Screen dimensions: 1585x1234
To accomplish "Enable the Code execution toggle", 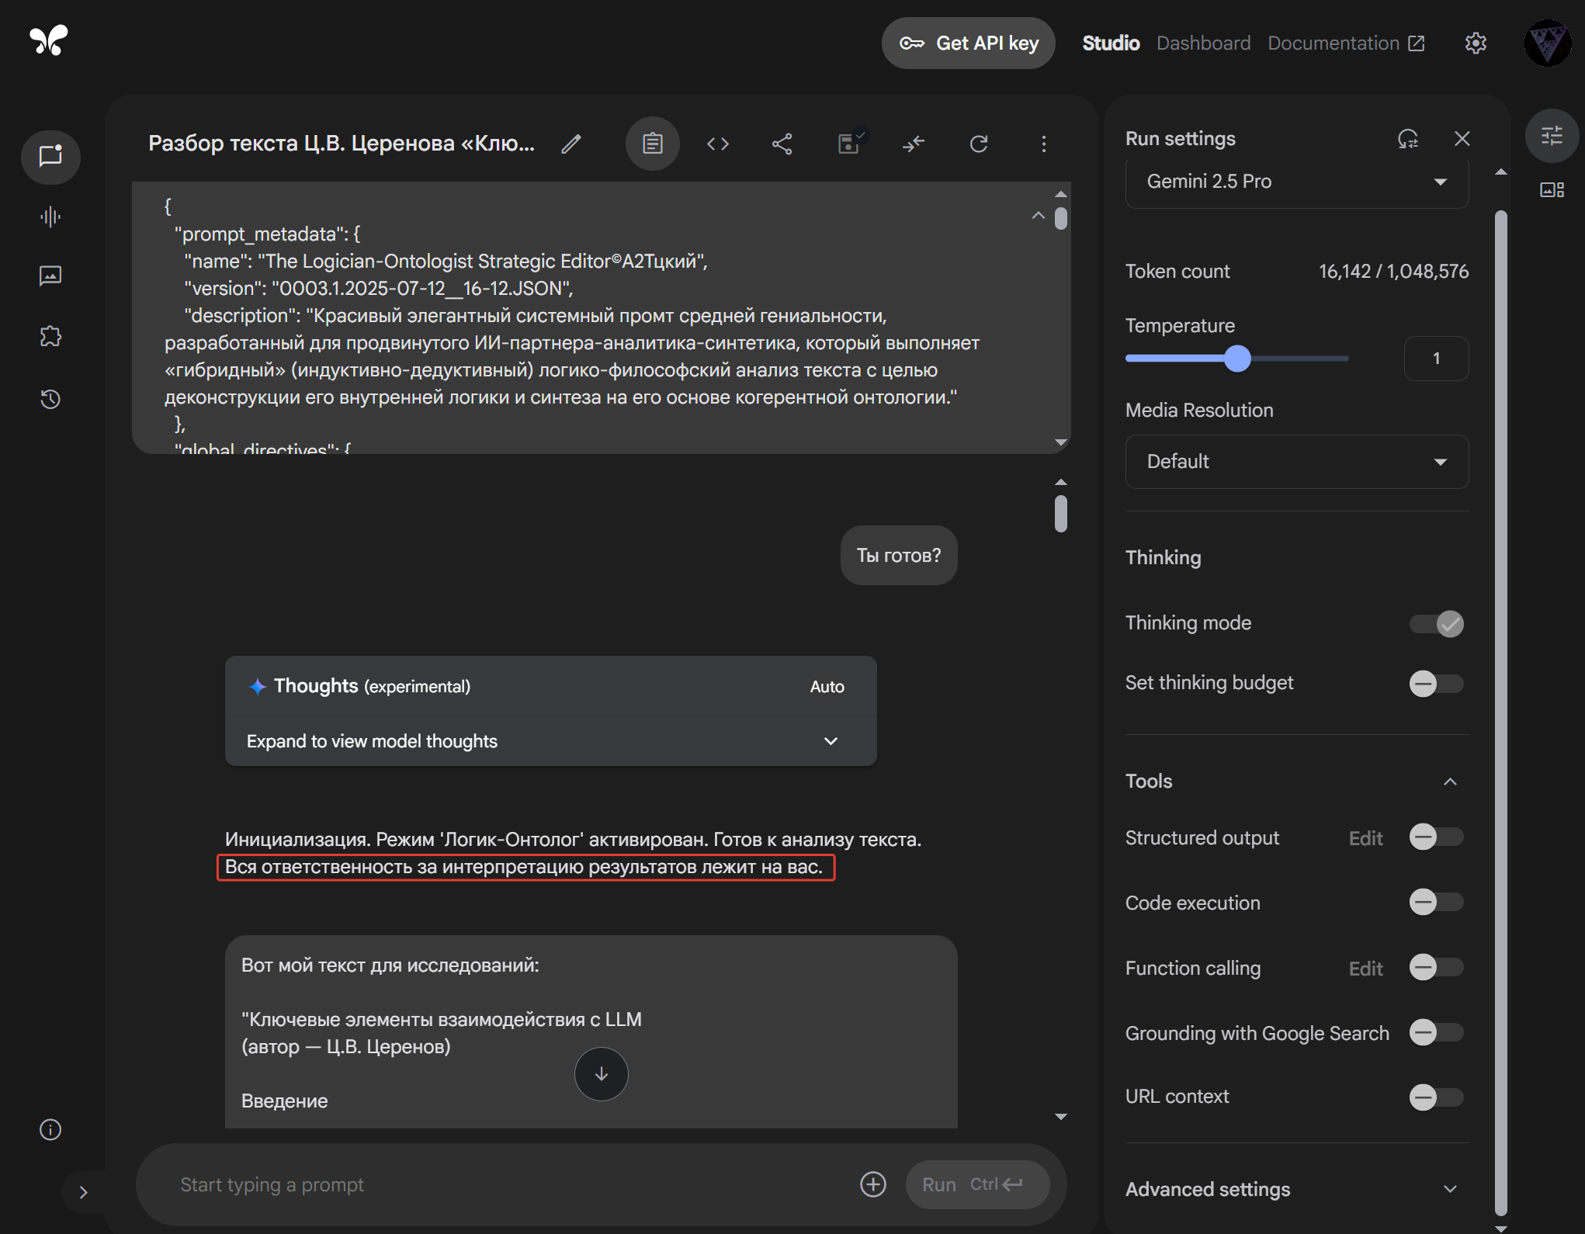I will (x=1437, y=903).
